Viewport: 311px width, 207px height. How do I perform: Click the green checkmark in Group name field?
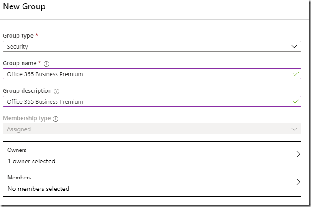tap(295, 74)
